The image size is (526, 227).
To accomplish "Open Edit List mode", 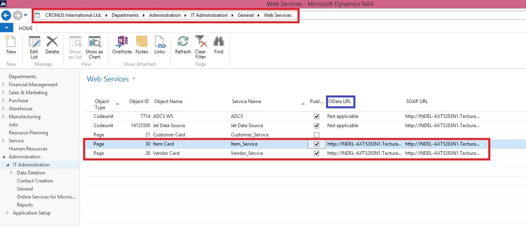I will coord(34,47).
